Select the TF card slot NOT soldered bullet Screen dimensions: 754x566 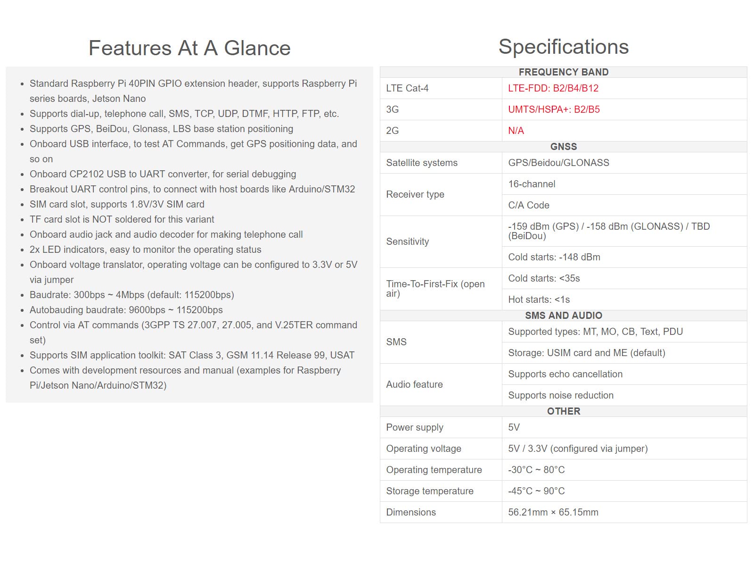coord(122,219)
